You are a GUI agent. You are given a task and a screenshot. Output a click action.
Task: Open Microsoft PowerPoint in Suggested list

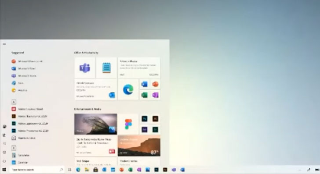27,61
